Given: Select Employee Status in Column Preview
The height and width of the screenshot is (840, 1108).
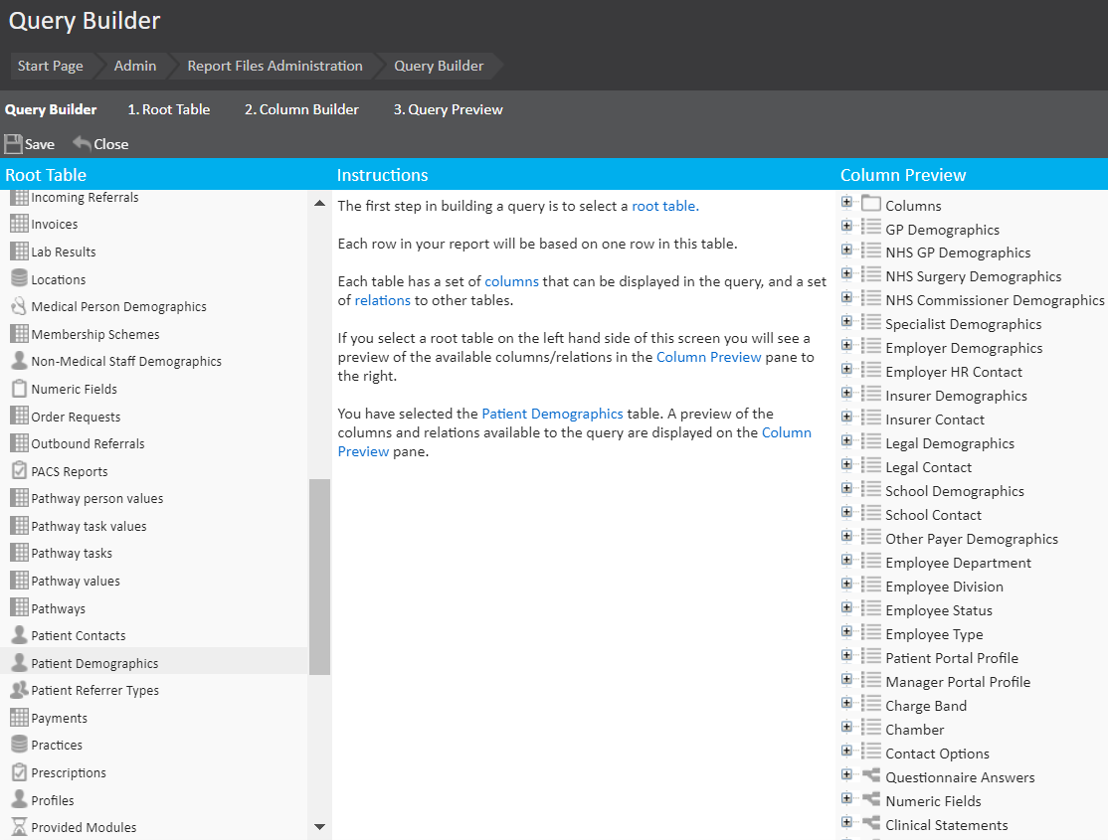Looking at the screenshot, I should coord(938,609).
